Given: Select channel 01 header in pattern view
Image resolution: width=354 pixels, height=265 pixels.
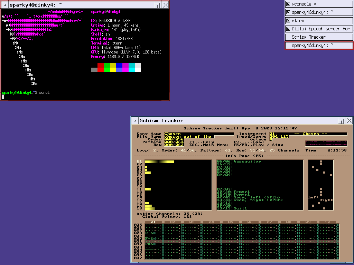Looking at the screenshot, I should point(153,222).
